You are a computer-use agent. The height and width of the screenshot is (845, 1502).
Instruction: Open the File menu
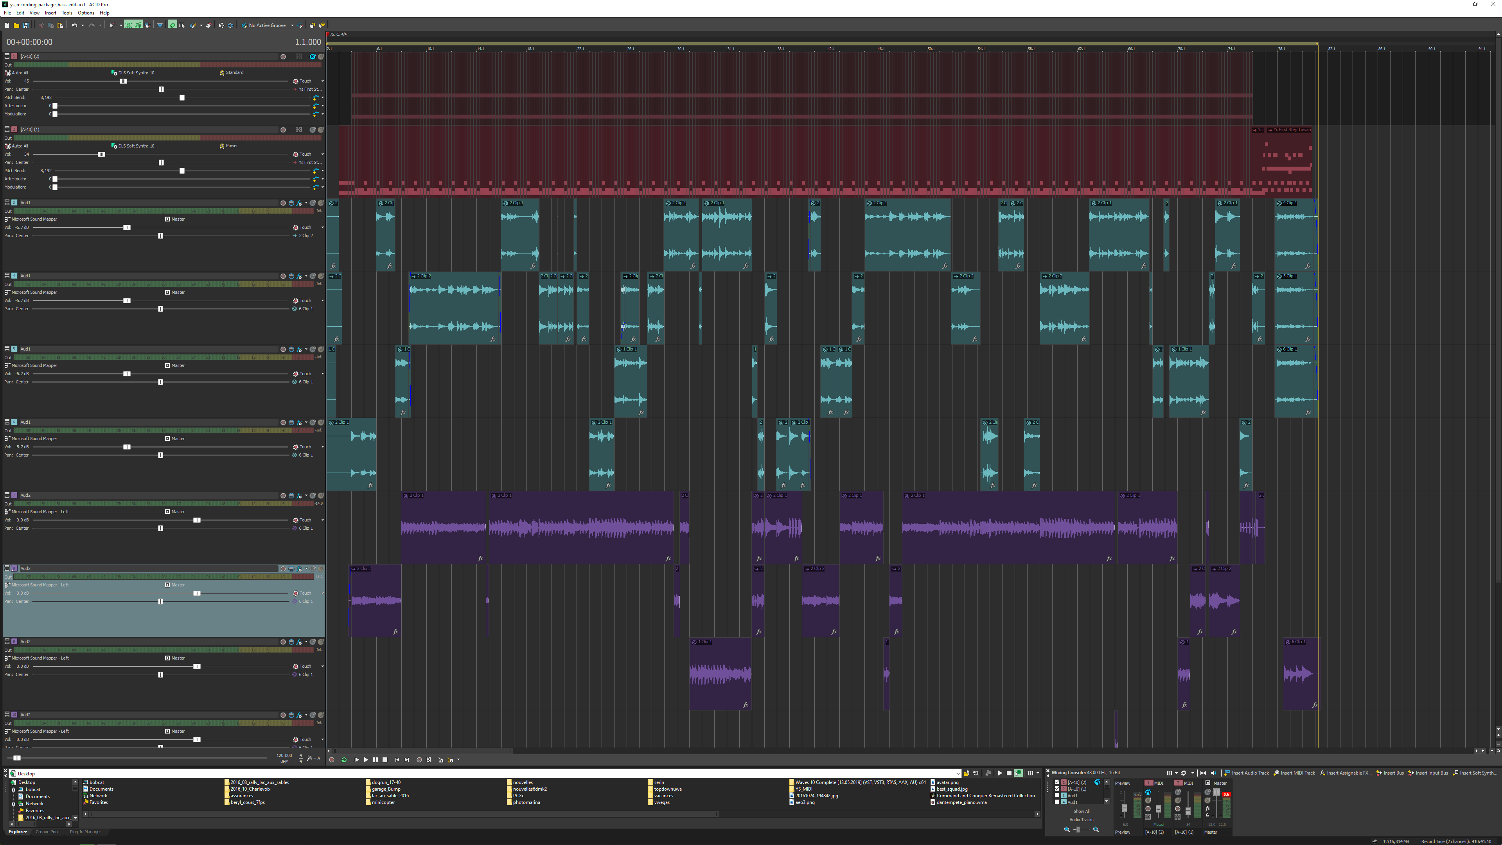(7, 13)
